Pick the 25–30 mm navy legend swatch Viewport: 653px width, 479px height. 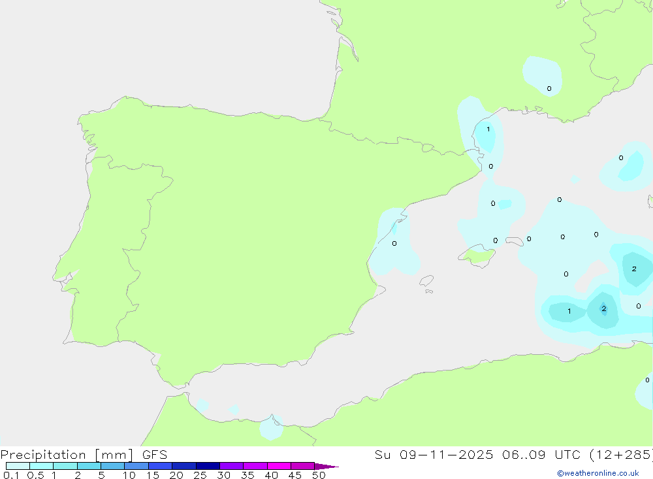point(208,466)
